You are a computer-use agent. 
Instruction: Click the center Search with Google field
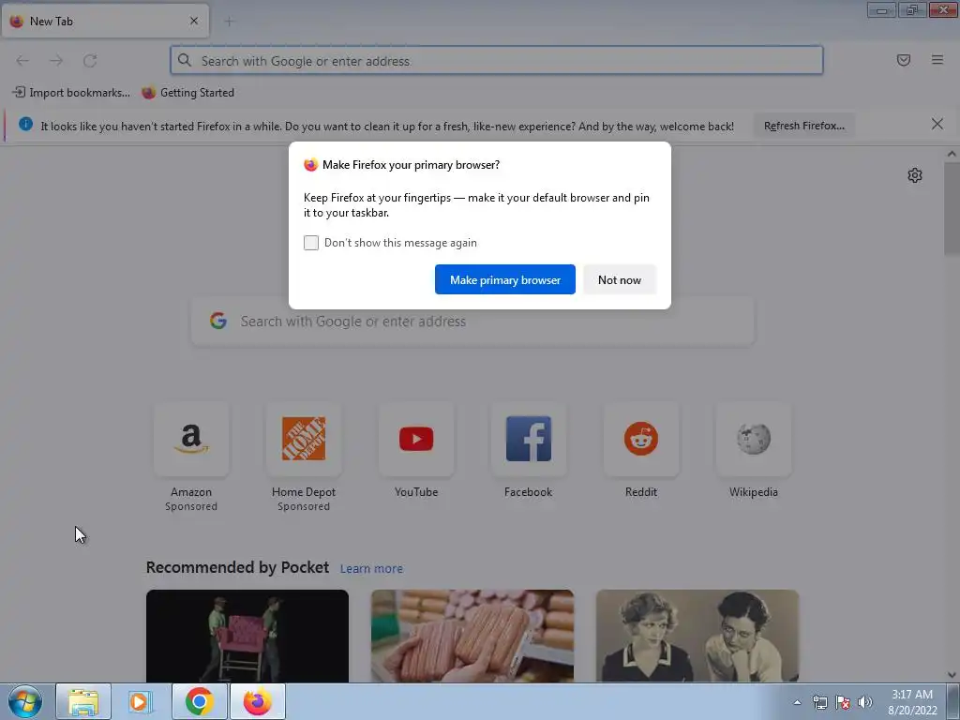point(473,322)
